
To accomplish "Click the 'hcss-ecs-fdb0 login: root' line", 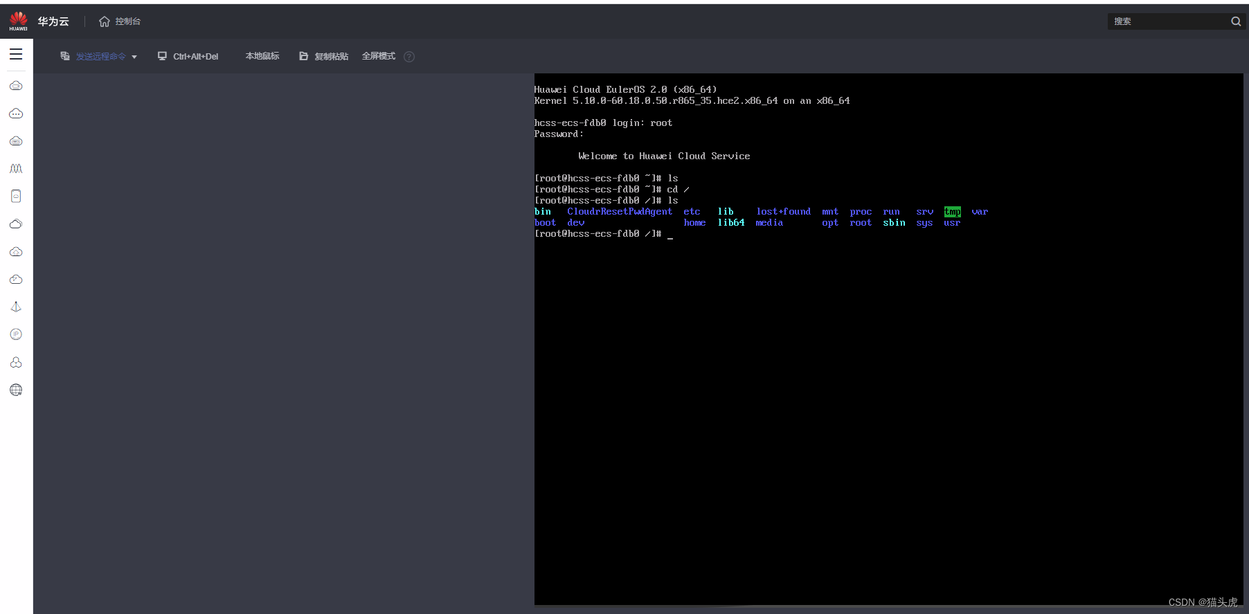I will tap(603, 123).
